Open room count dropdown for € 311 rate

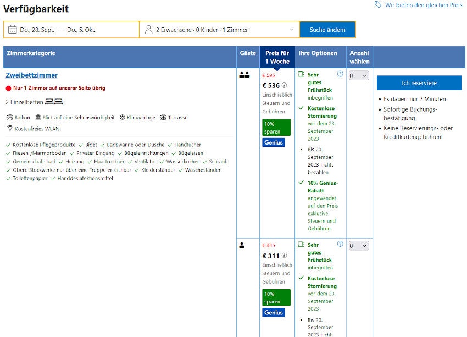pos(358,246)
